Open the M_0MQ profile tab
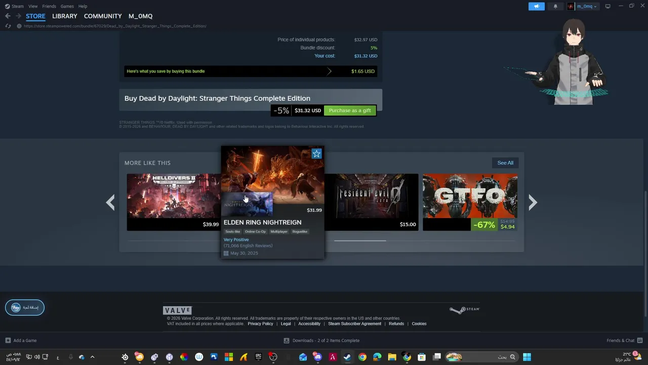Viewport: 648px width, 365px height. coord(140,16)
